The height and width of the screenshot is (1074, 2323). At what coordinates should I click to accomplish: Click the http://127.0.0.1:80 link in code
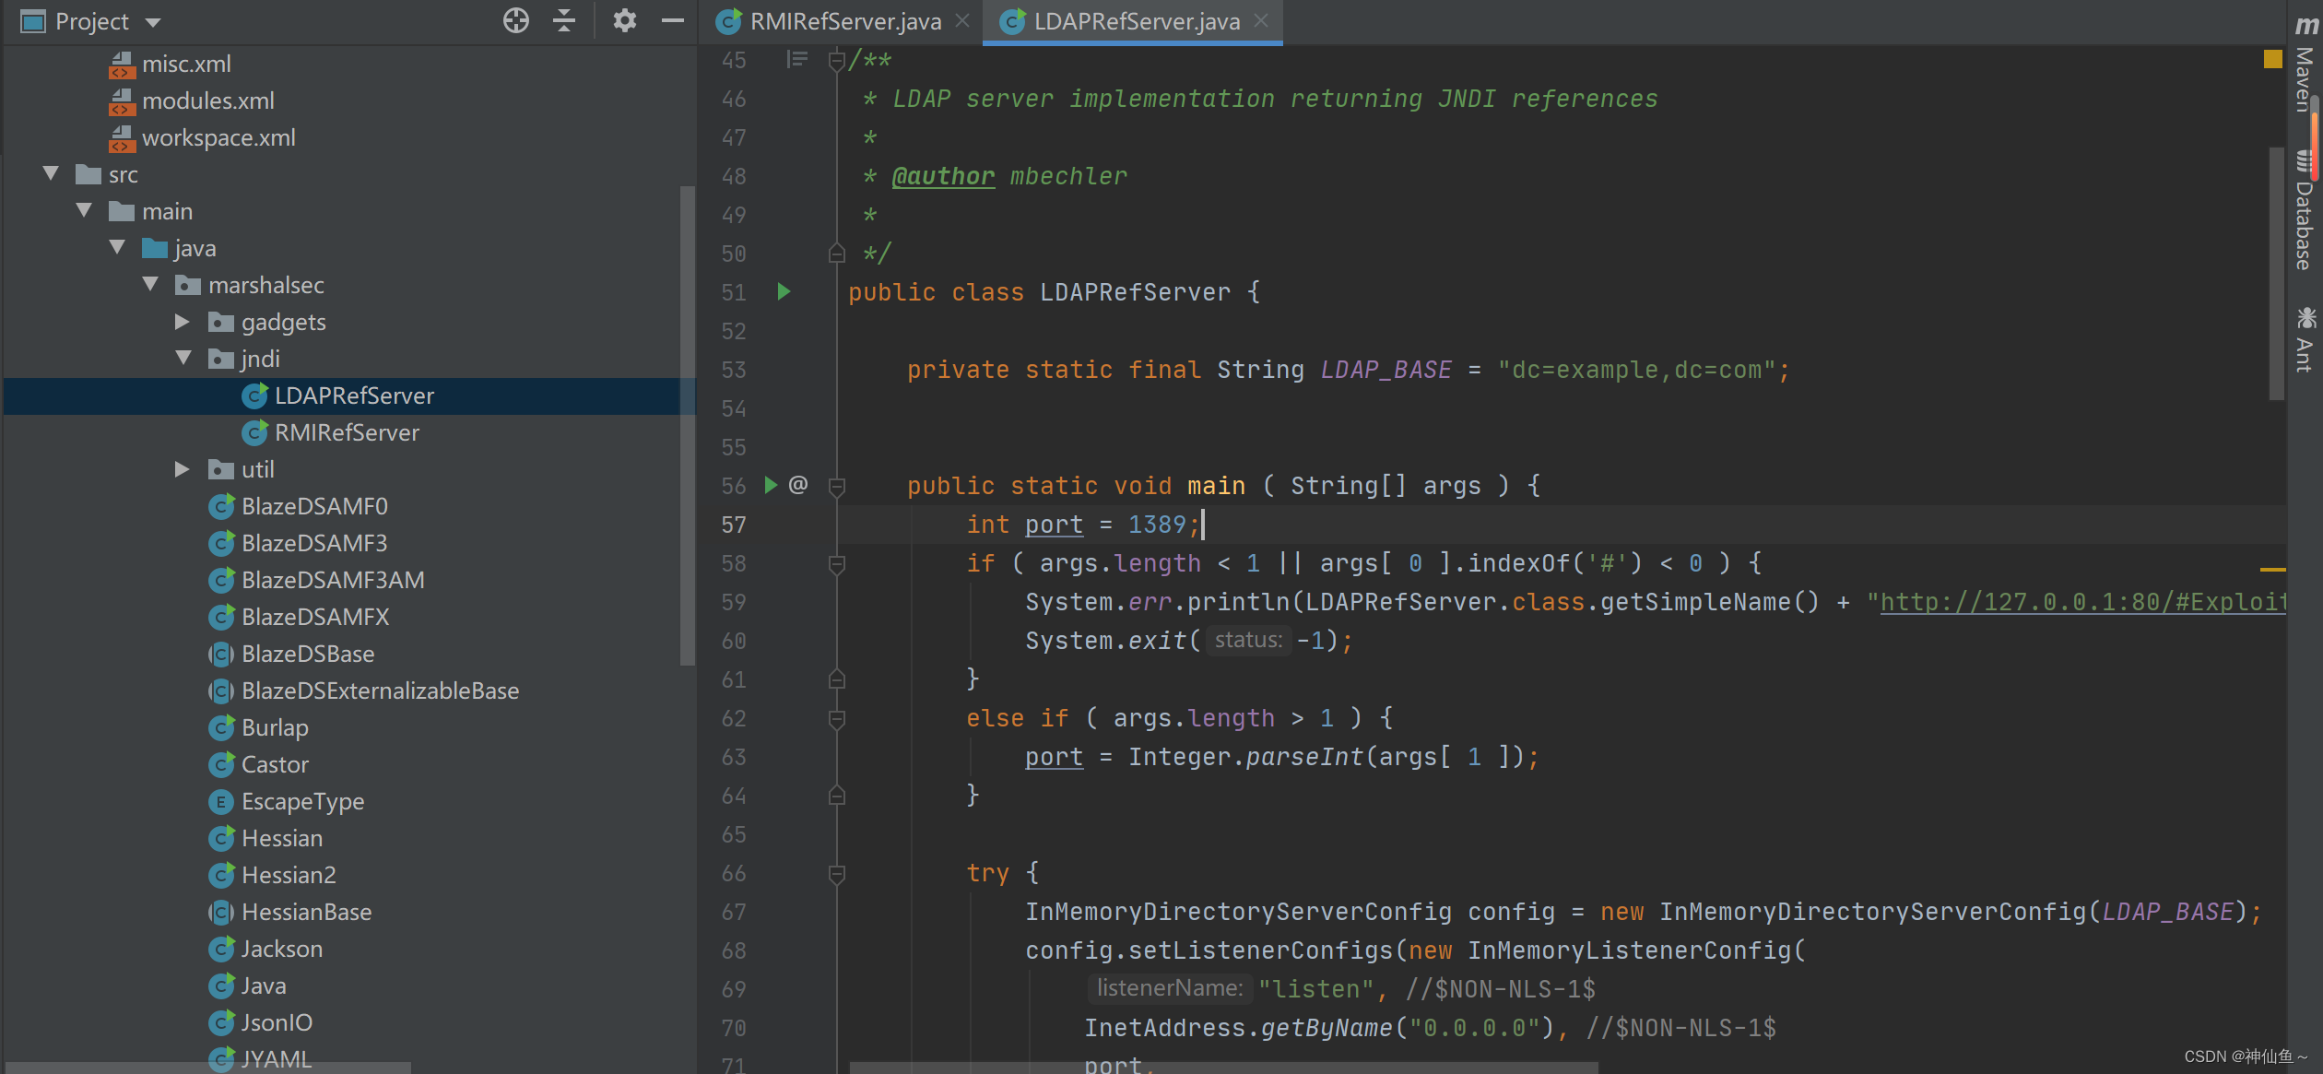coord(2074,602)
